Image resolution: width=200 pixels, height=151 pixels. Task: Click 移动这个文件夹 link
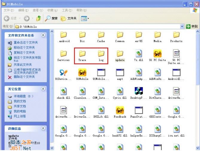pos(24,48)
